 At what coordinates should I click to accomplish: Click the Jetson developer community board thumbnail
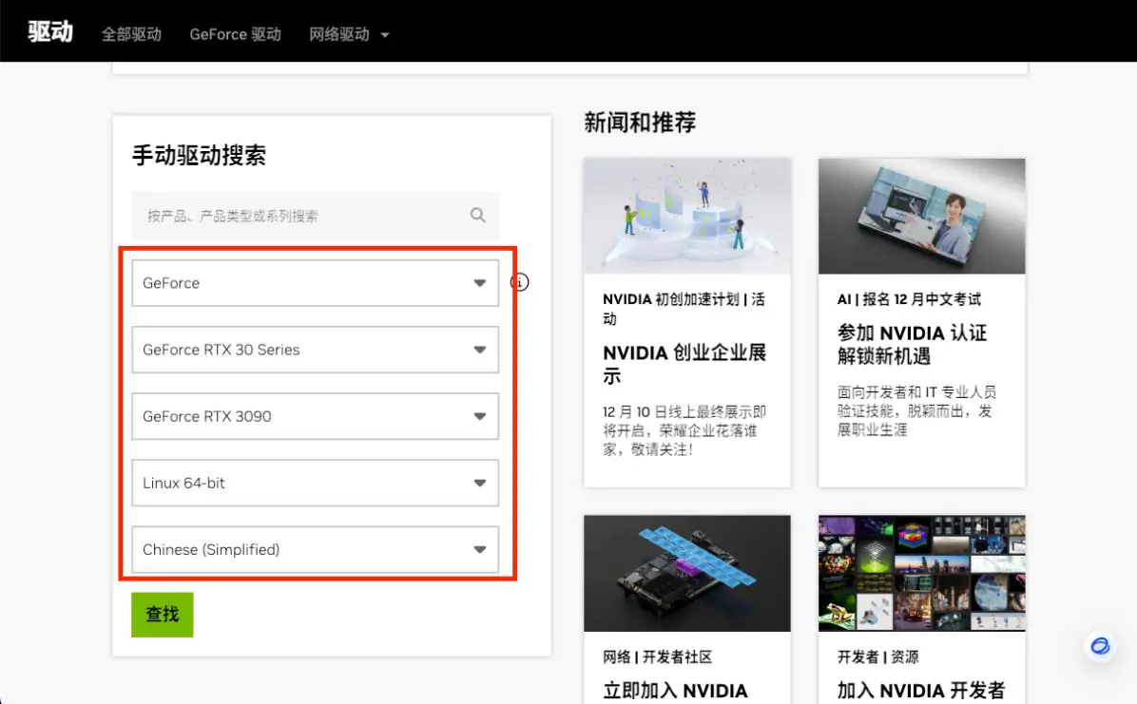pos(686,573)
